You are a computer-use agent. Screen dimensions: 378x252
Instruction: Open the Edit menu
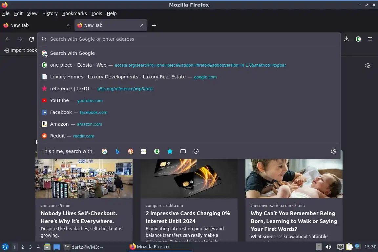pyautogui.click(x=18, y=13)
